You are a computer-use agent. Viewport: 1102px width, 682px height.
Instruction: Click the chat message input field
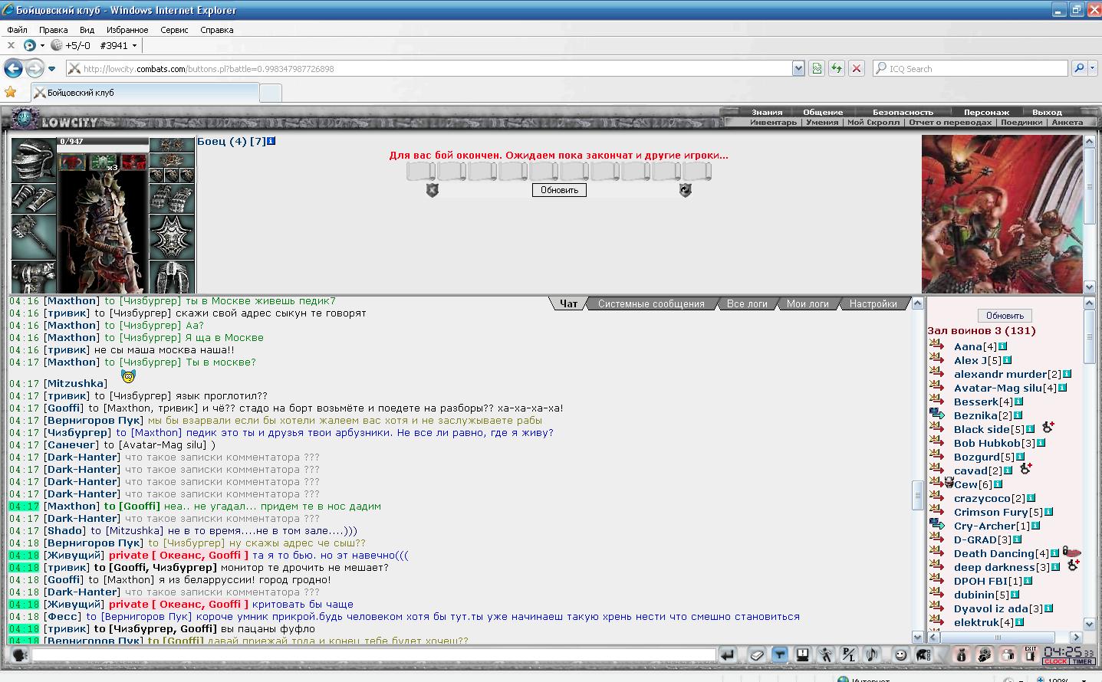coord(373,655)
